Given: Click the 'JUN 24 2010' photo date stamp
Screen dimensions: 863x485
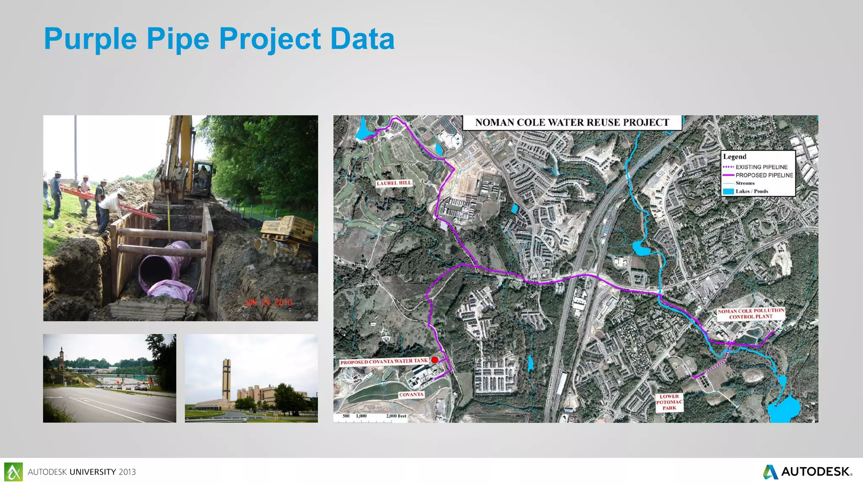Looking at the screenshot, I should (x=268, y=302).
